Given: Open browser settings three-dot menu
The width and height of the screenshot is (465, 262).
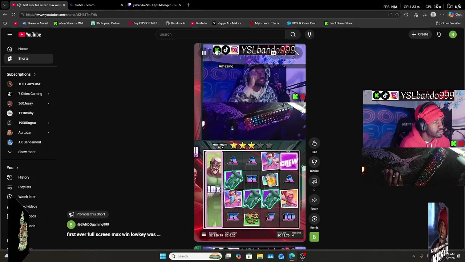Looking at the screenshot, I should tap(442, 15).
